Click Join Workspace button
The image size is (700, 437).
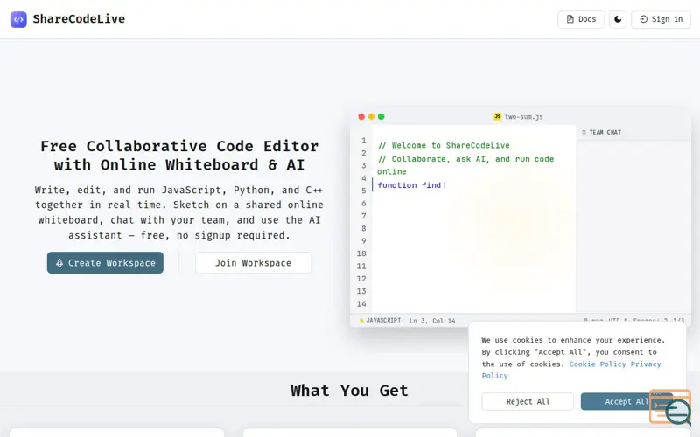click(x=253, y=263)
